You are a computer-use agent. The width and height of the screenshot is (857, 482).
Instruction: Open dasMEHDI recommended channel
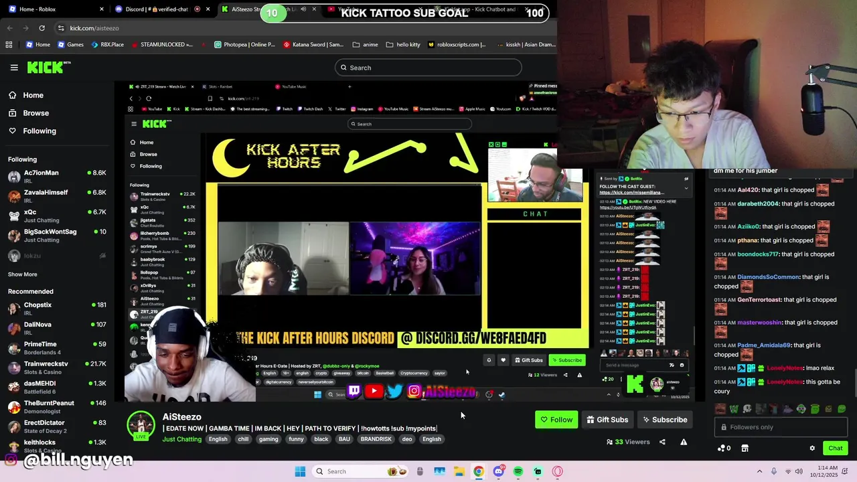click(57, 387)
